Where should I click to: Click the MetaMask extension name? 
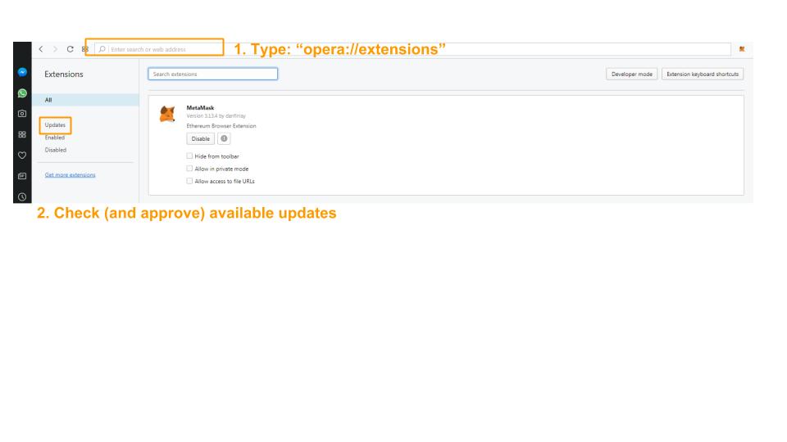click(x=200, y=108)
